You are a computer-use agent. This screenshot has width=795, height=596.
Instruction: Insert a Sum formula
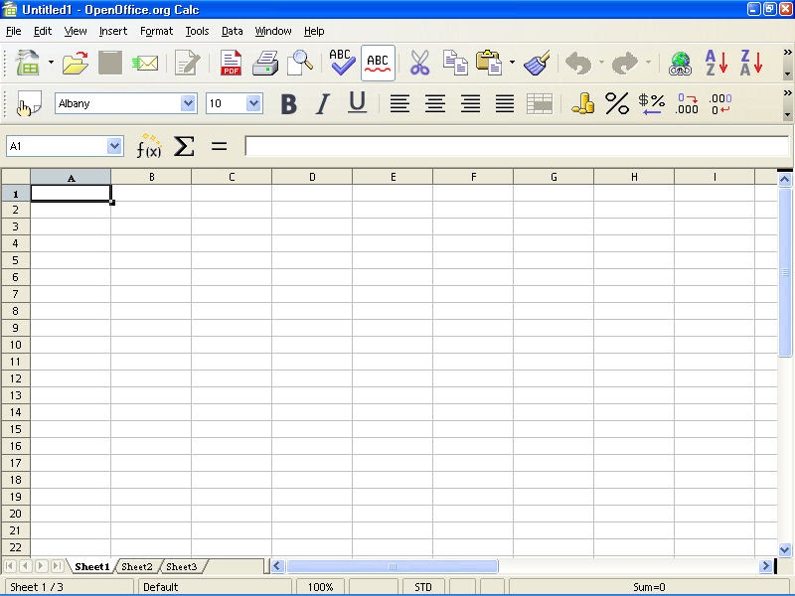click(184, 146)
